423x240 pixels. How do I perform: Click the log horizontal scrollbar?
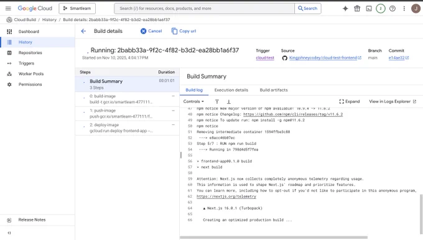click(x=274, y=238)
